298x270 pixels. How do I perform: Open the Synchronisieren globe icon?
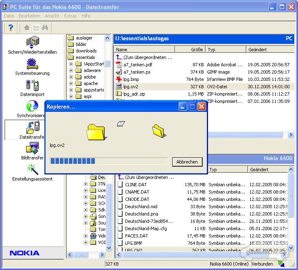click(32, 106)
